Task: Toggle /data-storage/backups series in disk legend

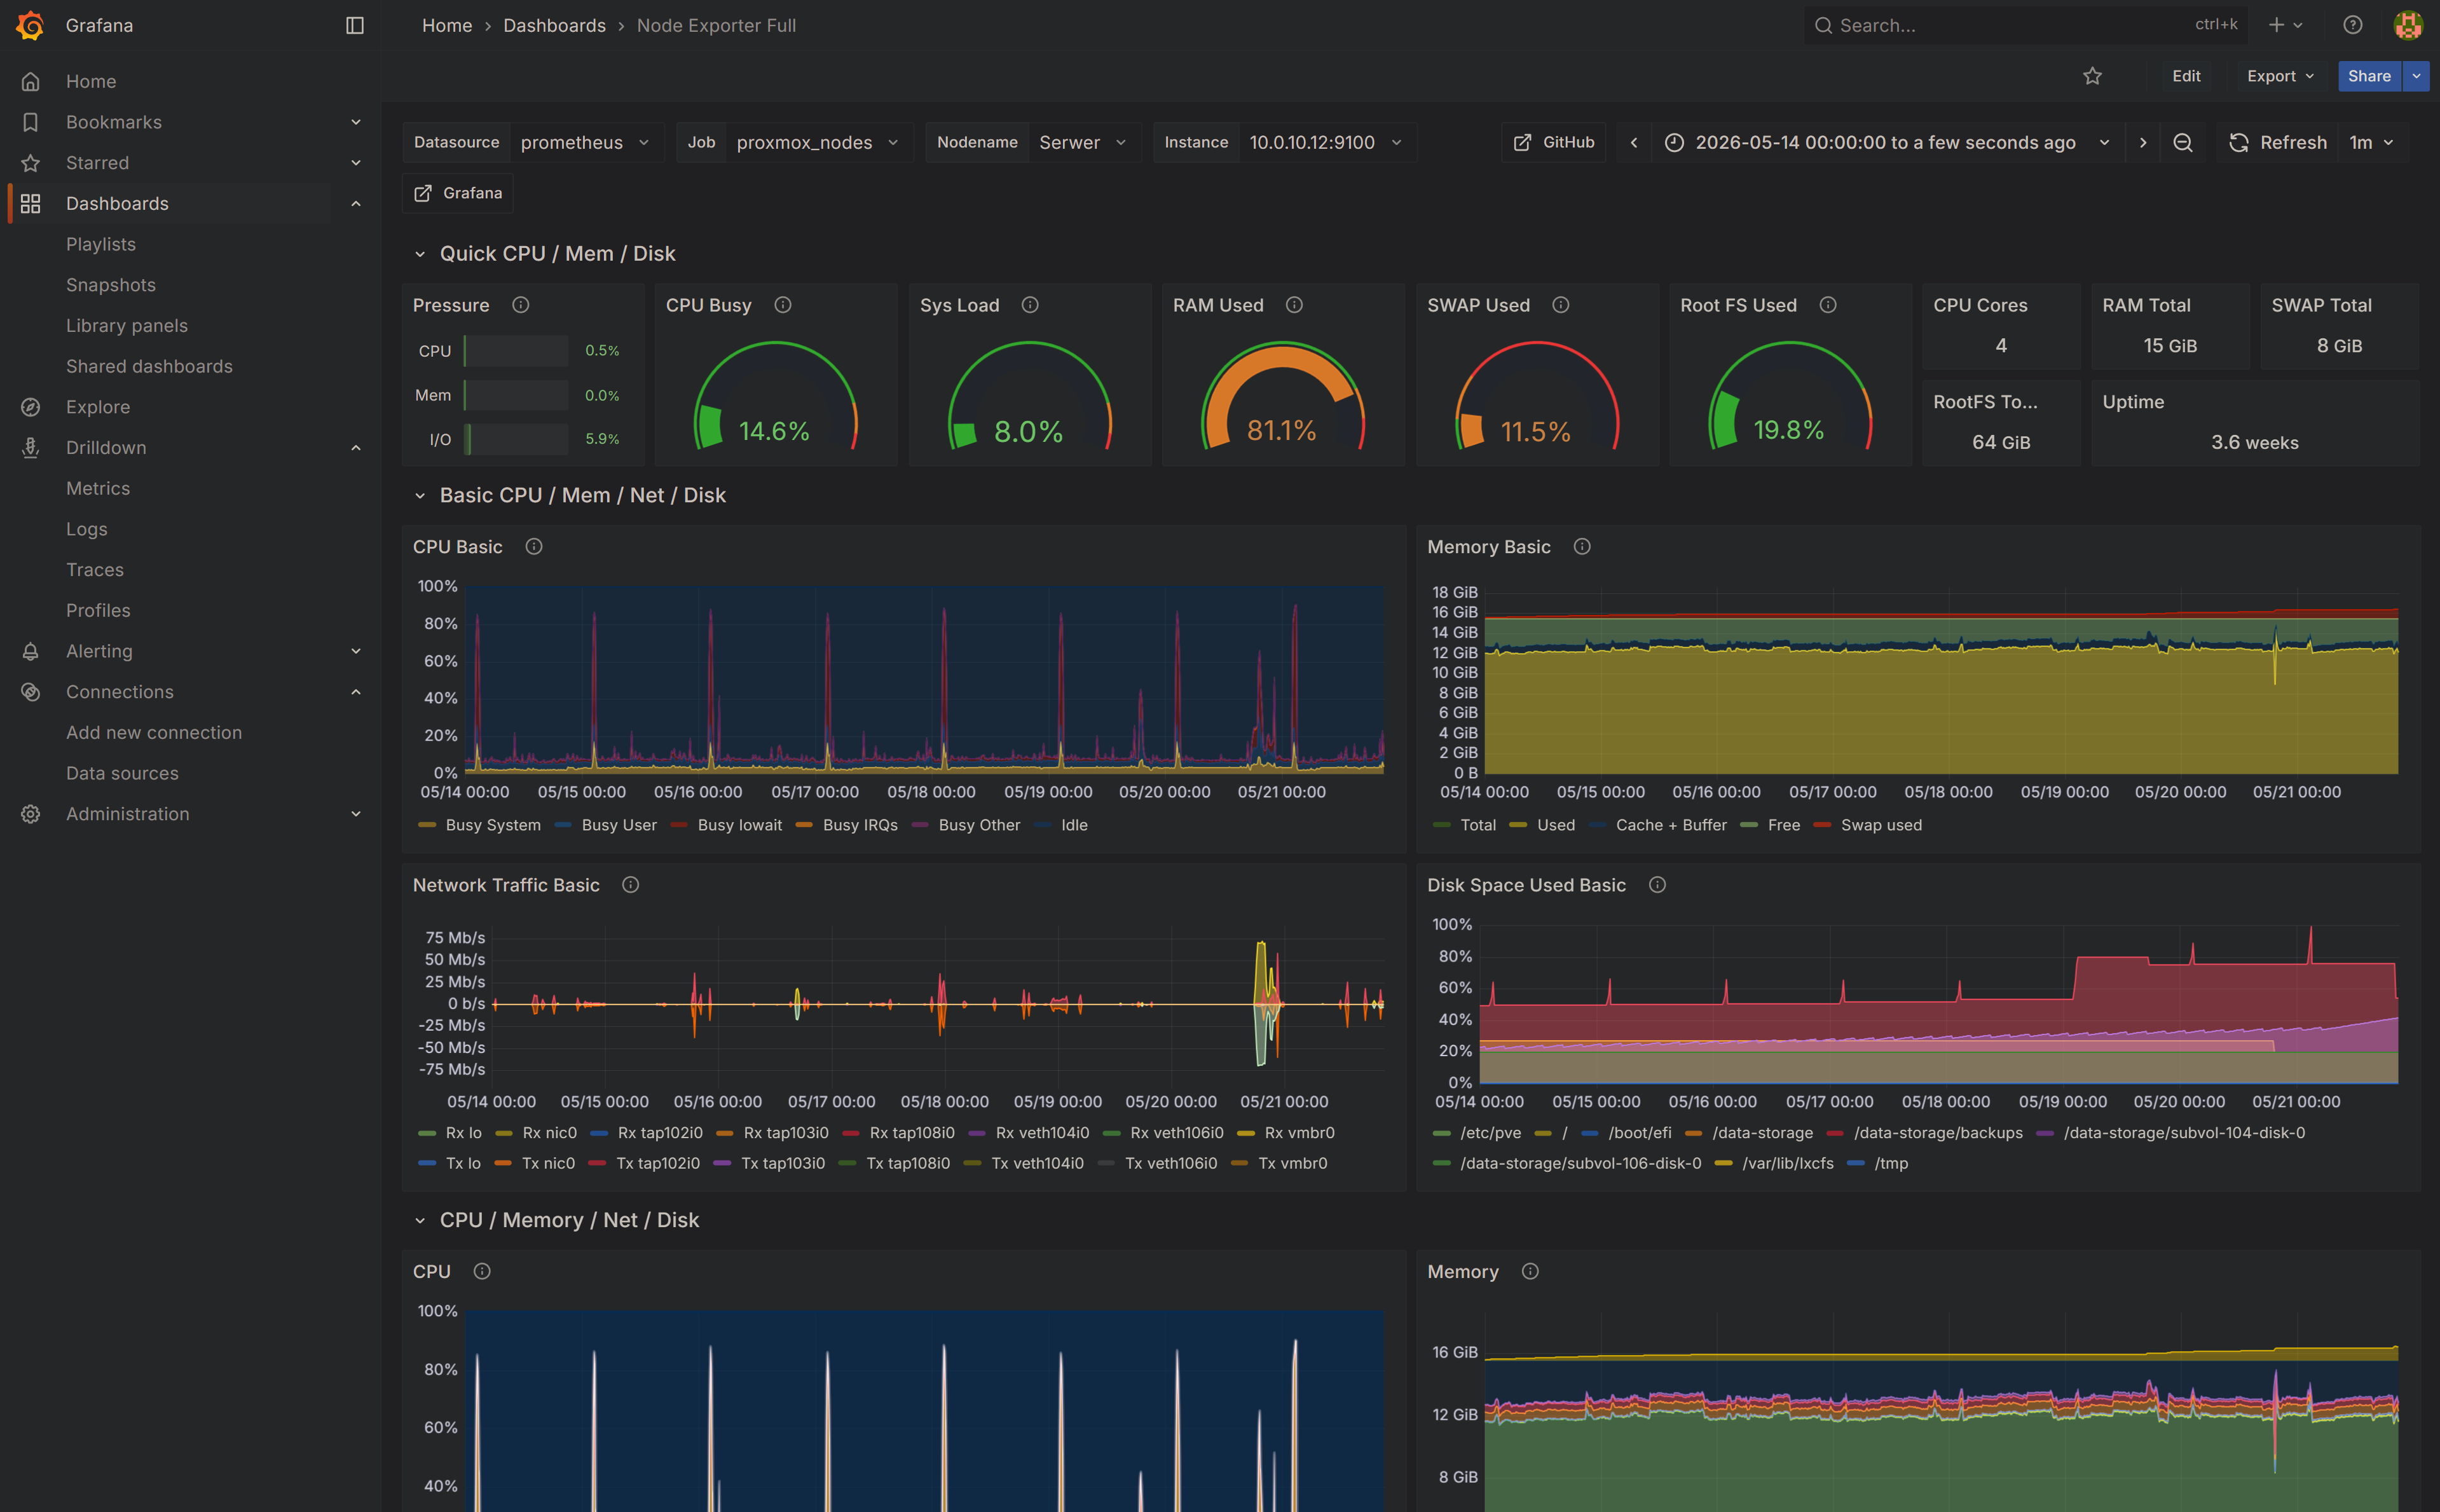Action: 1938,1133
